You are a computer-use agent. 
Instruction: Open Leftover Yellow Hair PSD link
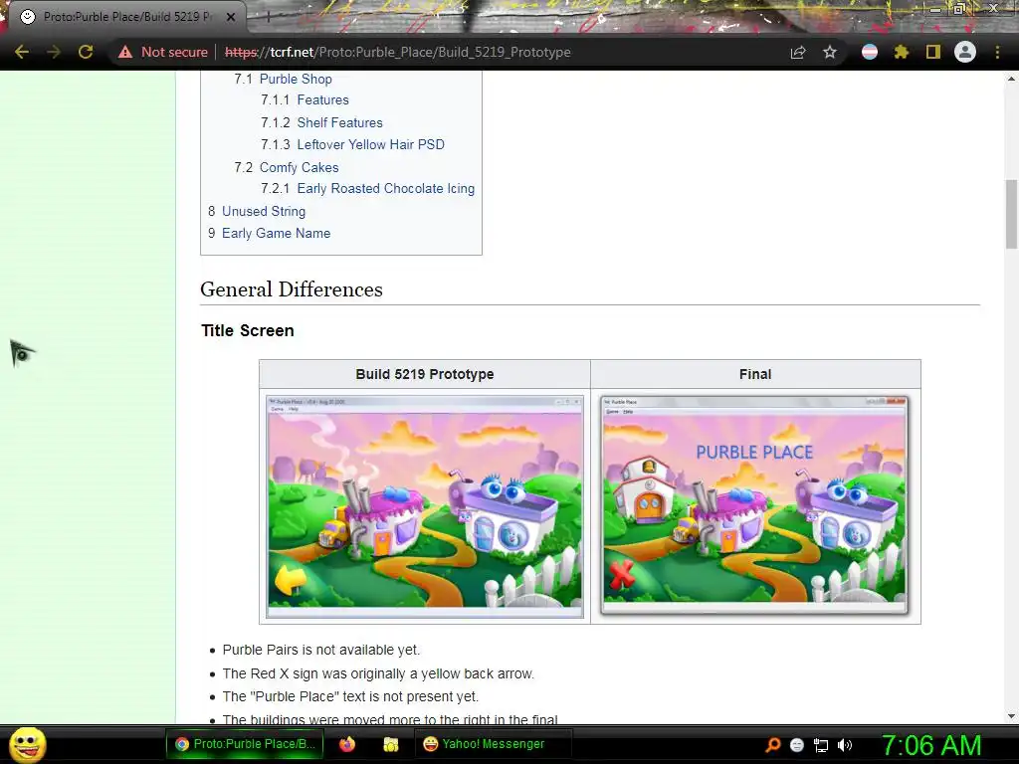[370, 144]
